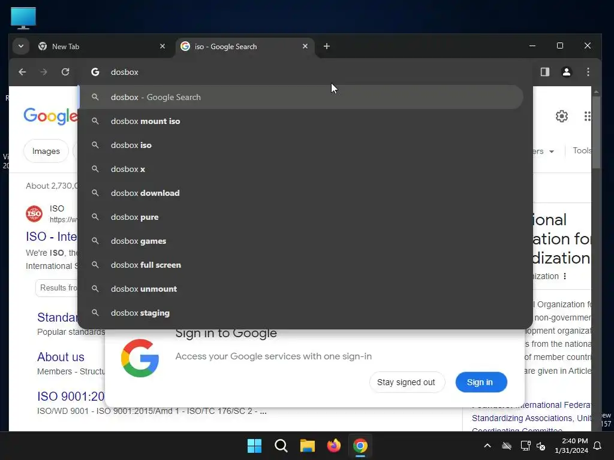Launch File Explorer from the taskbar

308,446
